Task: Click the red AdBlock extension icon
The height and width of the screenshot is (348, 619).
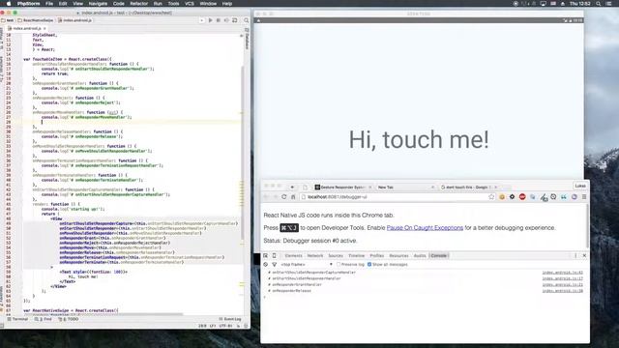Action: (522, 197)
